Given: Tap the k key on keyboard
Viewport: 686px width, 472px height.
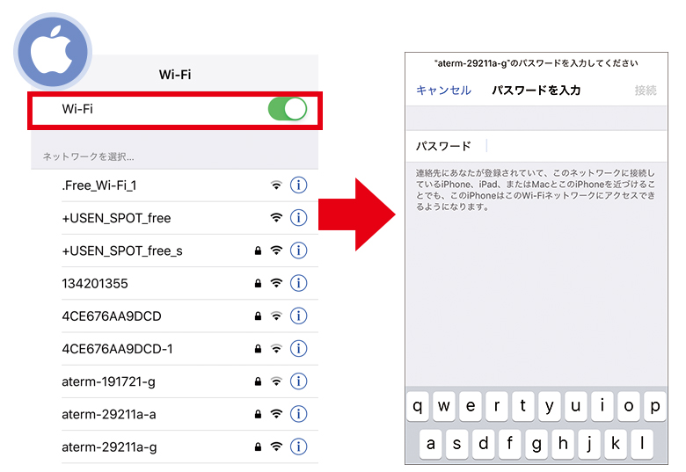Looking at the screenshot, I should point(616,444).
